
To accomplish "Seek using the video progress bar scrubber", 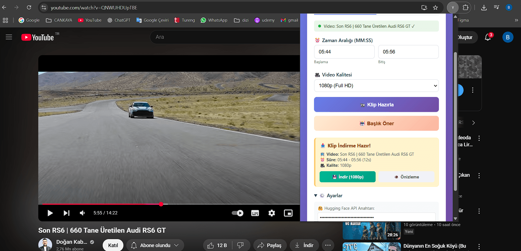I will (x=161, y=204).
